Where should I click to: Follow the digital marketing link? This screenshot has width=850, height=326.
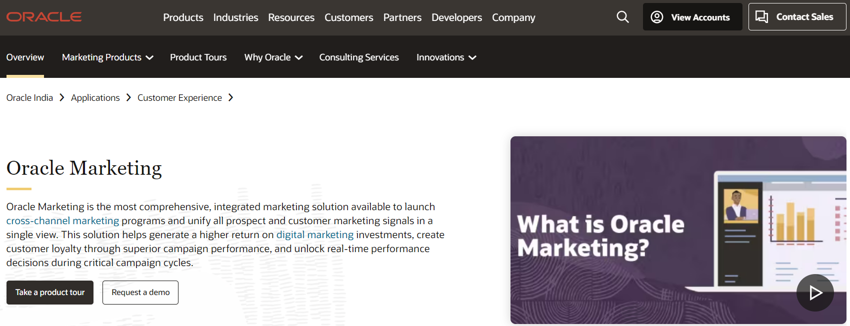click(x=315, y=235)
